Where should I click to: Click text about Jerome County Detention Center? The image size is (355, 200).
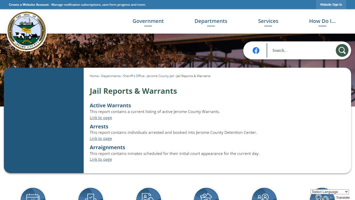pyautogui.click(x=173, y=133)
